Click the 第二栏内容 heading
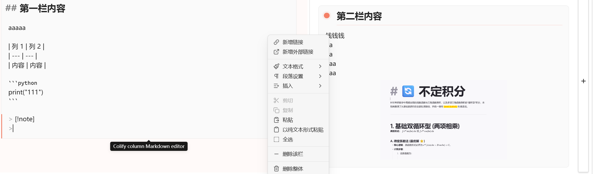Screen dimensions: 593x174 pyautogui.click(x=359, y=16)
